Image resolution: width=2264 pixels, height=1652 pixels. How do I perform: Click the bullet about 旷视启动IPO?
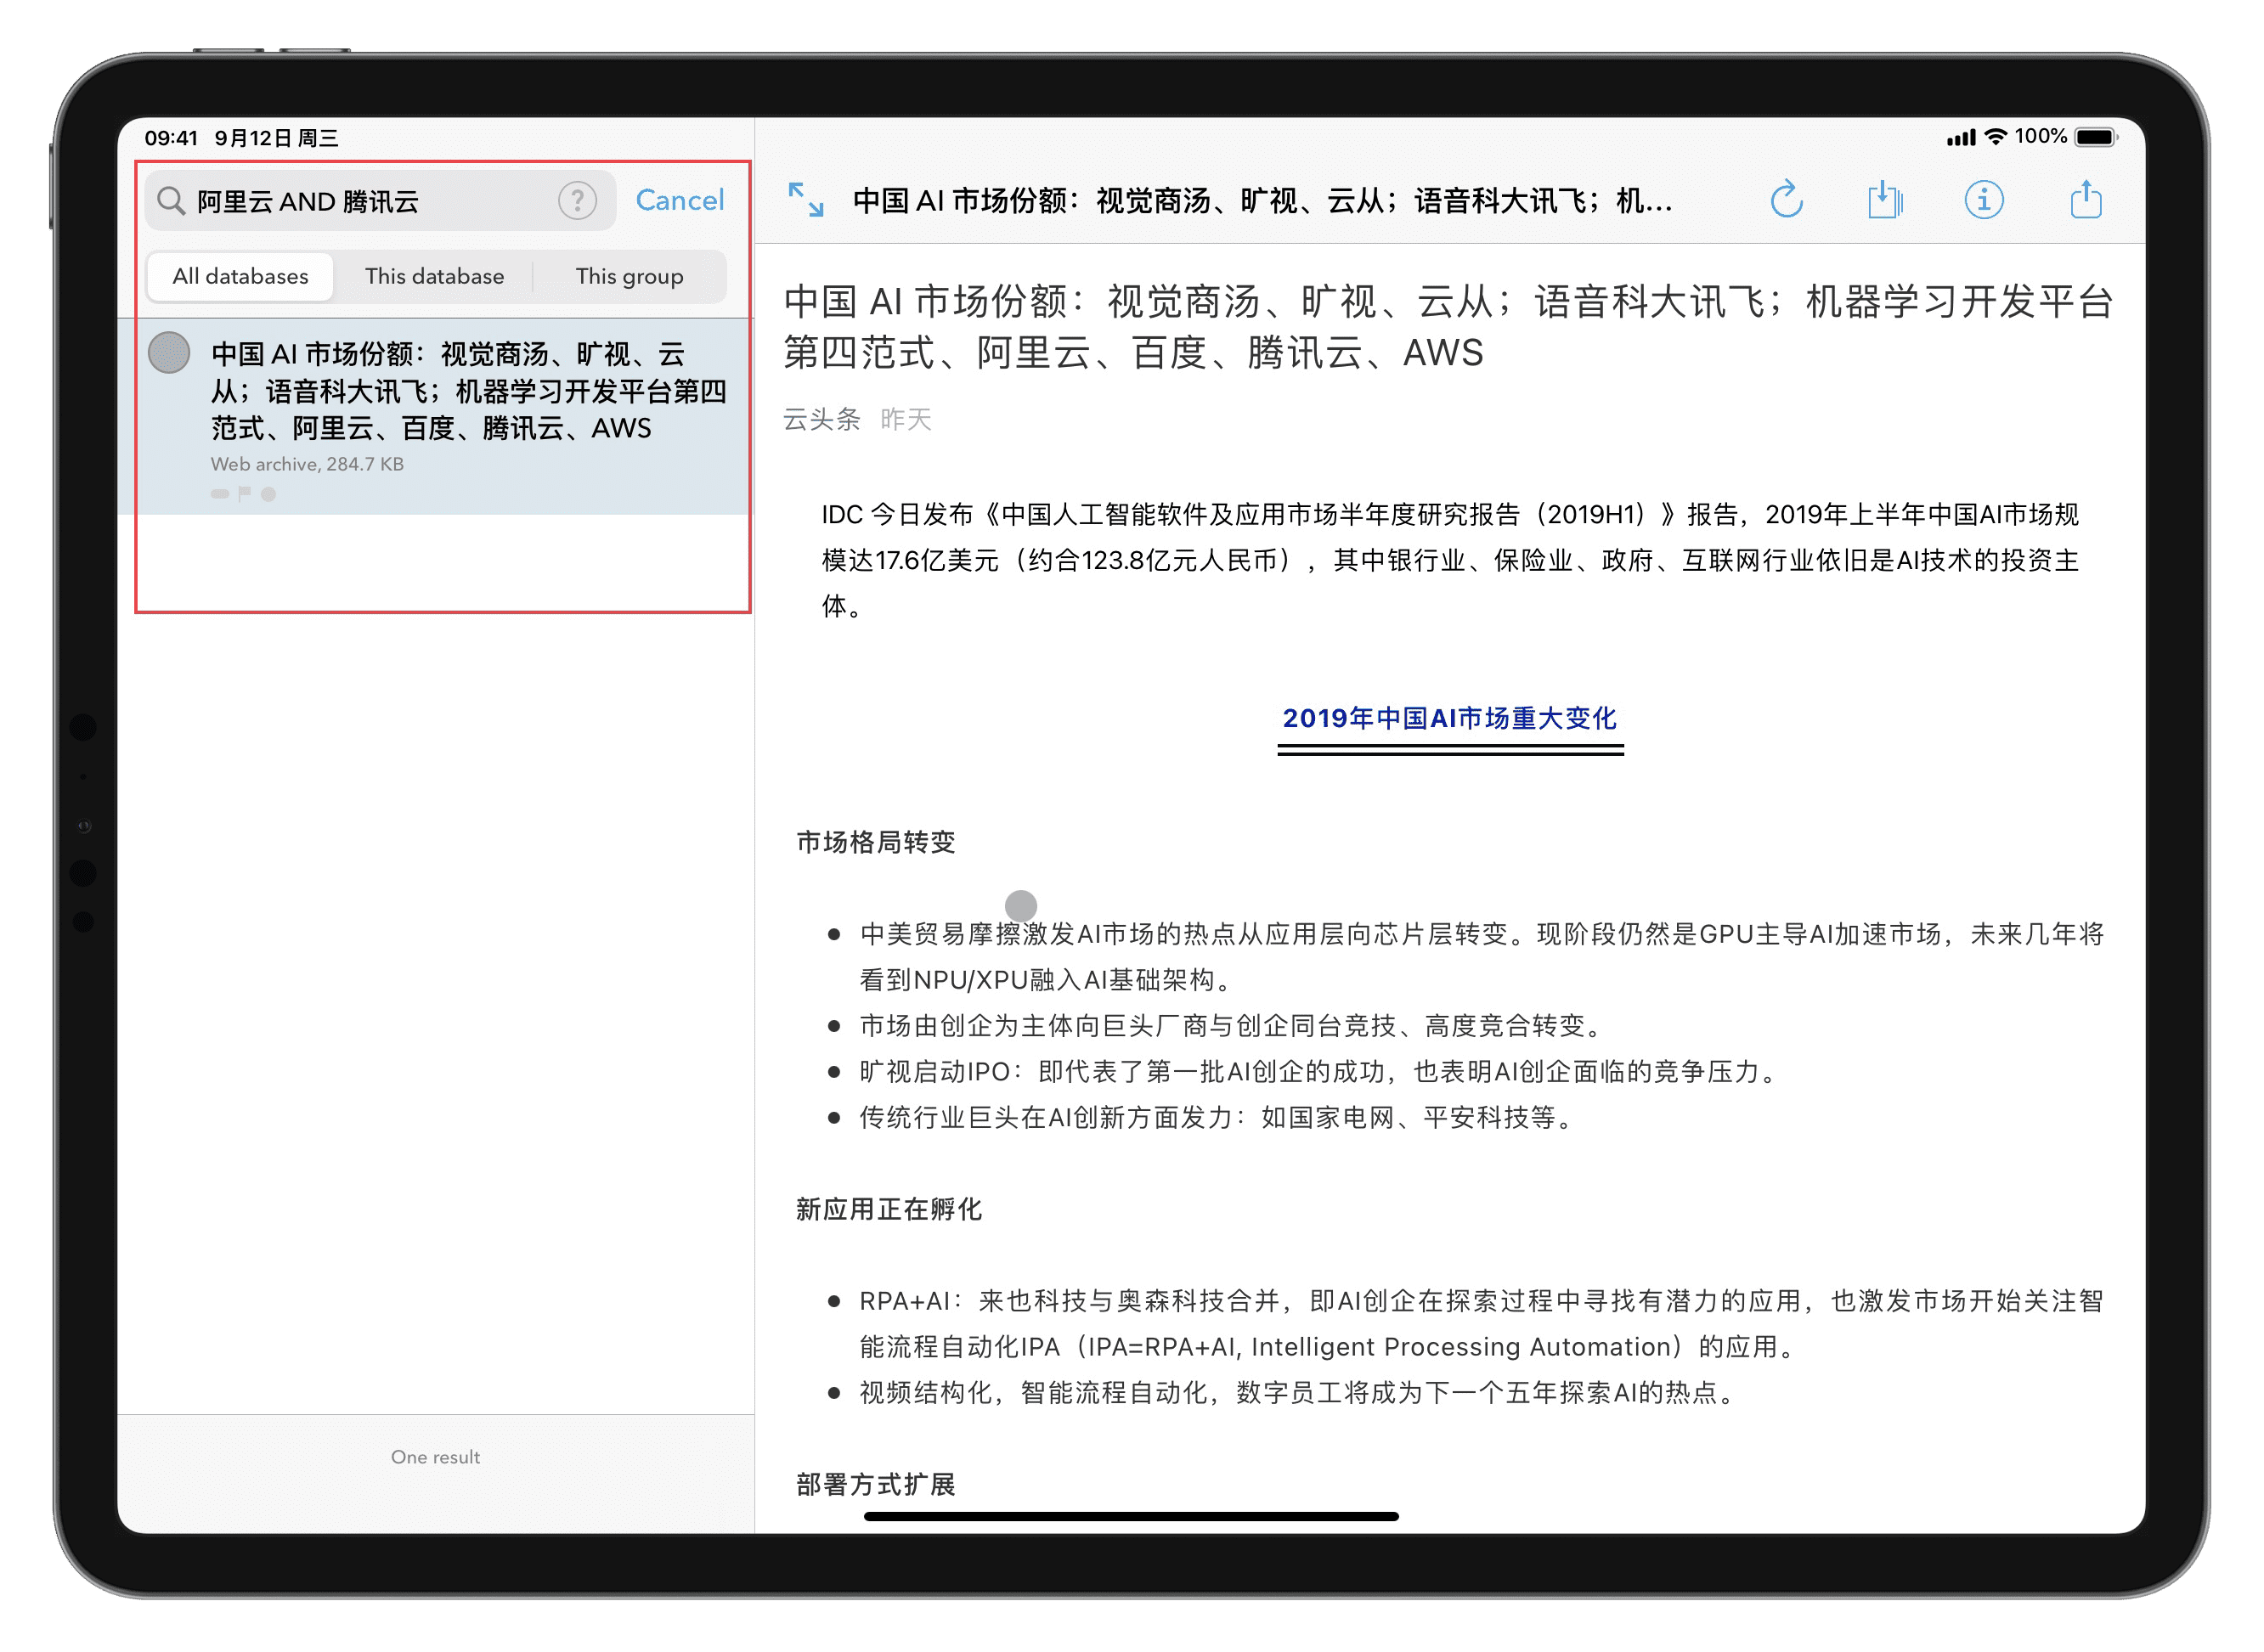[1319, 1071]
